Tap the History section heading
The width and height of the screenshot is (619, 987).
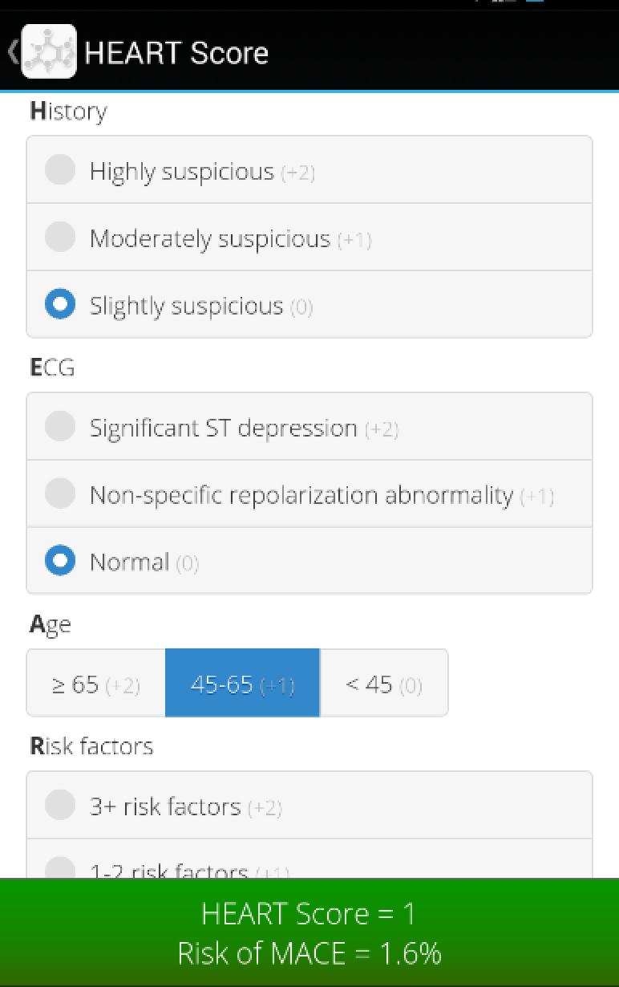[68, 112]
